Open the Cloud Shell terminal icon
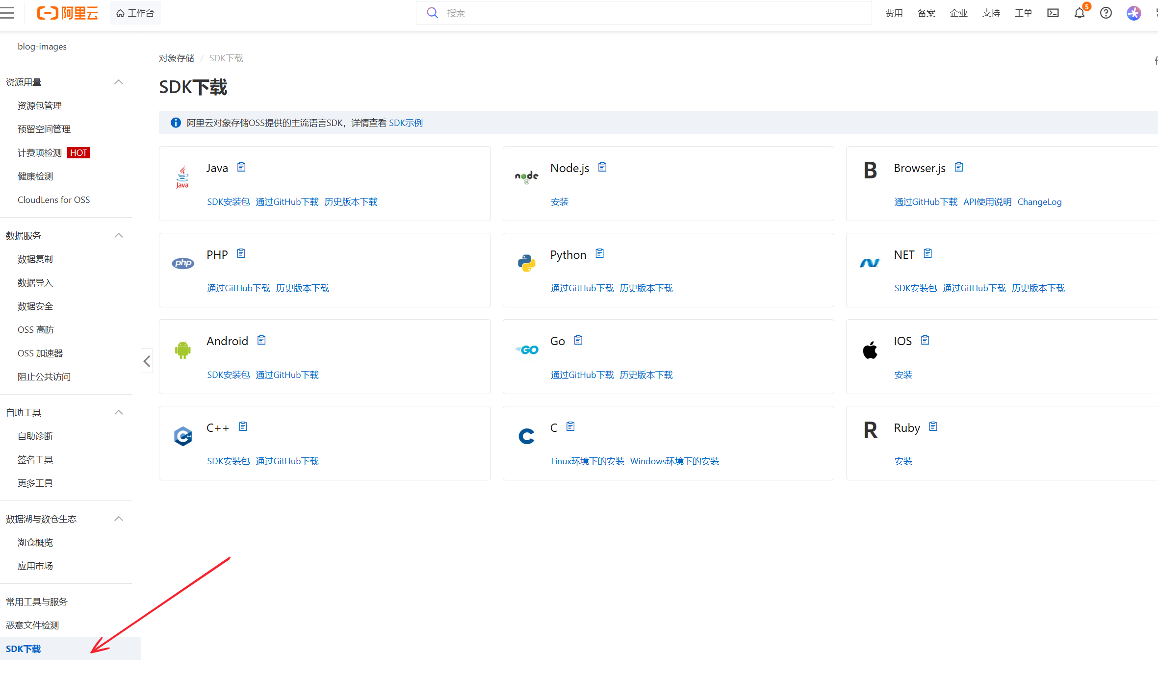The height and width of the screenshot is (676, 1158). 1053,13
